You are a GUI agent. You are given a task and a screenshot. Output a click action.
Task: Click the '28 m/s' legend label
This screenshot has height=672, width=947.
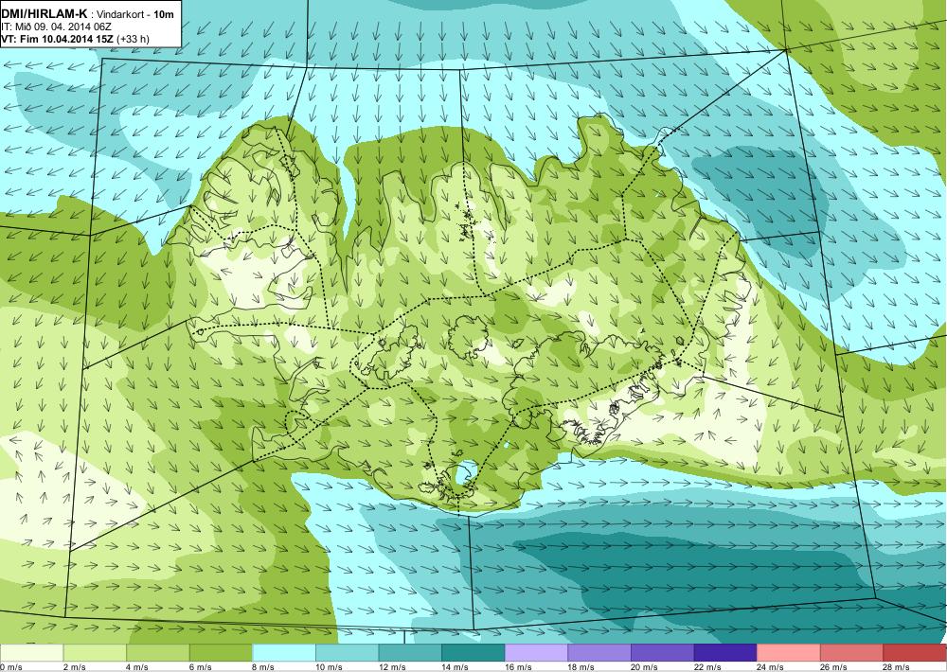click(x=897, y=667)
